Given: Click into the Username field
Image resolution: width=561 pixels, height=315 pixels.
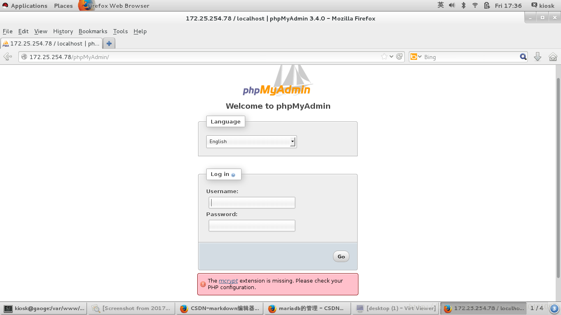Looking at the screenshot, I should [x=252, y=203].
